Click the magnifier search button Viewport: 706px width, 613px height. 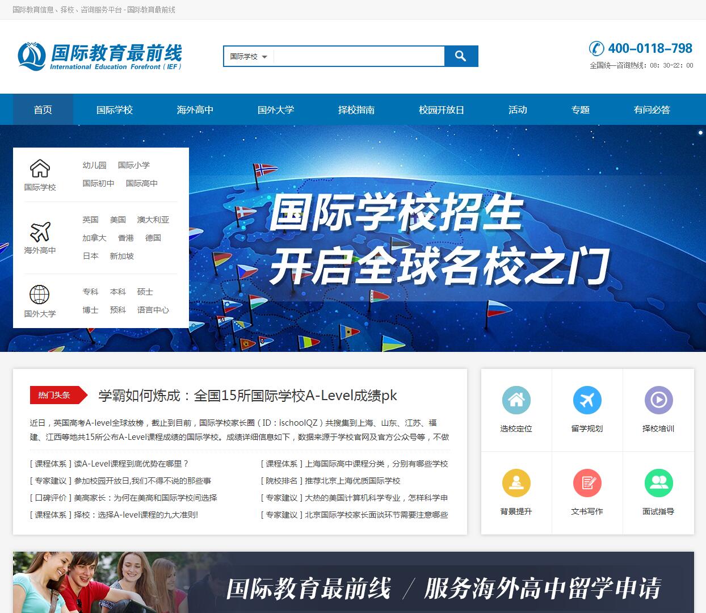point(461,56)
